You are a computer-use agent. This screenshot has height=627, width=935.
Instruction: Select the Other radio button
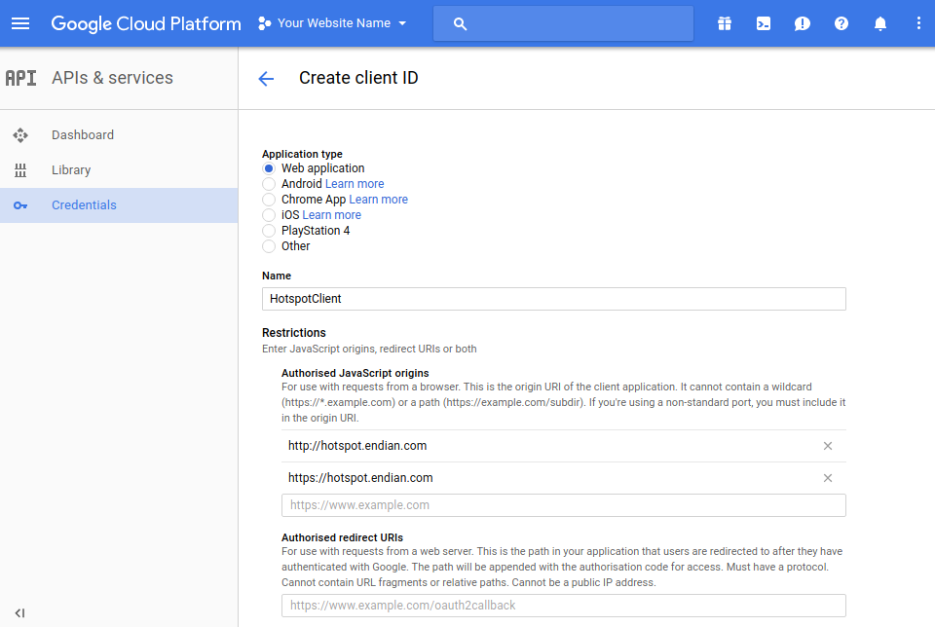click(x=269, y=245)
